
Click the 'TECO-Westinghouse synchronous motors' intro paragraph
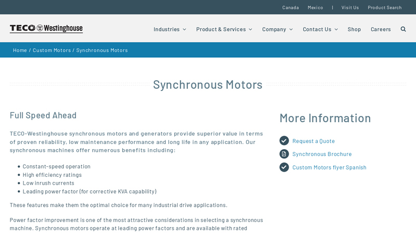click(136, 142)
